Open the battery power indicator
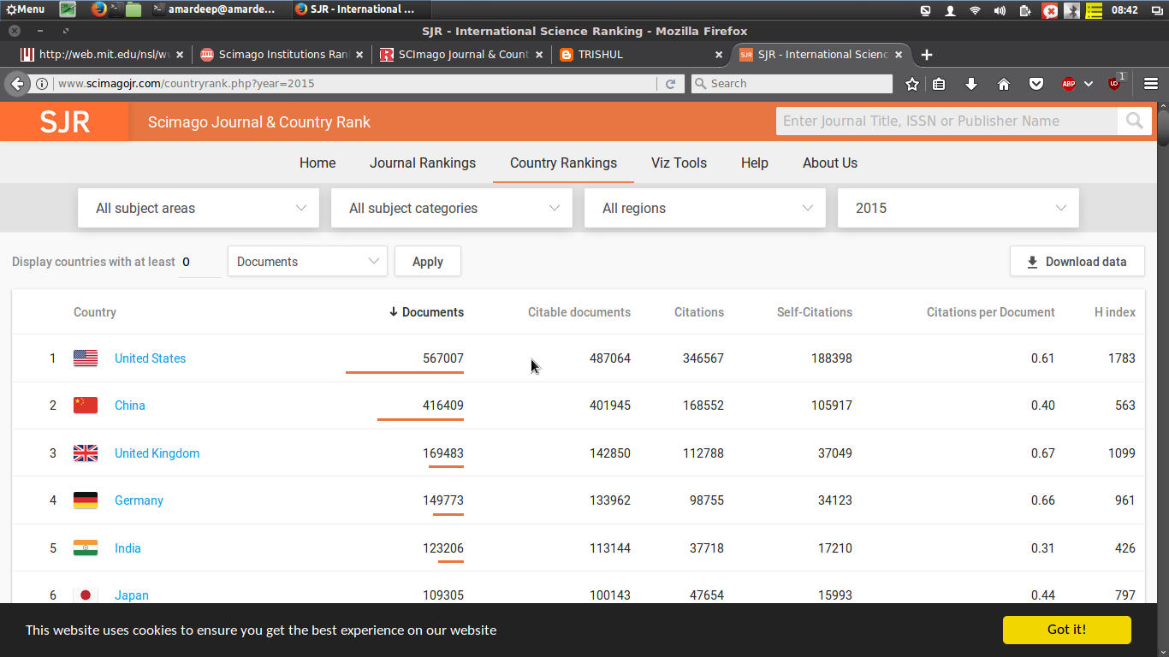 pyautogui.click(x=1025, y=10)
